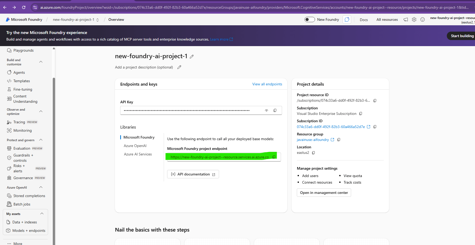This screenshot has width=475, height=245.
Task: Collapse the Build and customize section
Action: pyautogui.click(x=41, y=62)
